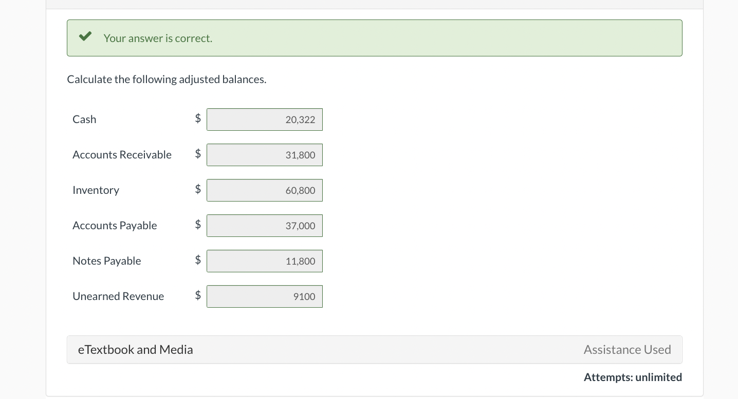Screen dimensions: 738x399
Task: Expand the eTextbook and Media section
Action: point(136,349)
